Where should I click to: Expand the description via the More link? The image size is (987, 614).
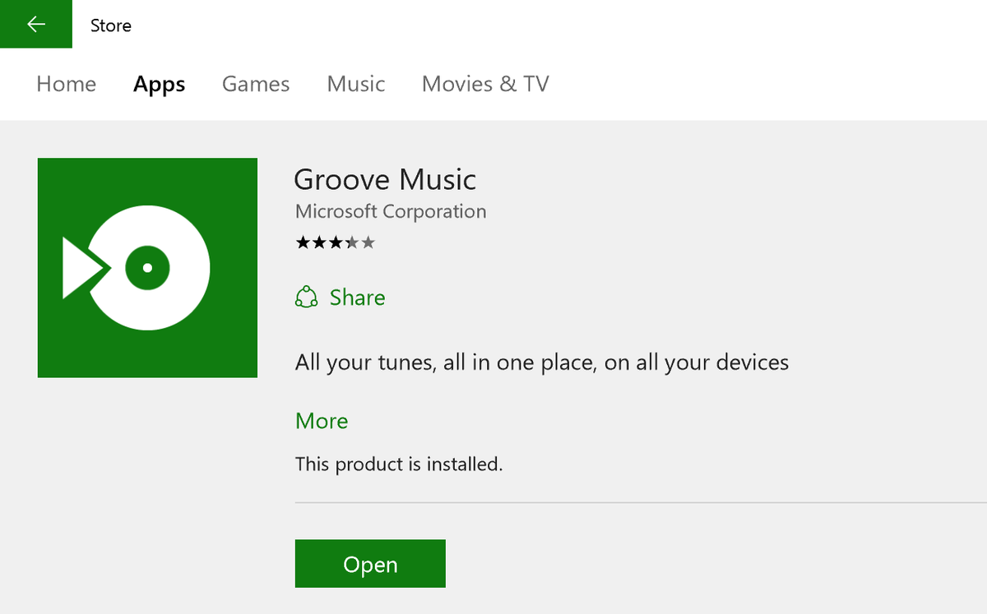322,421
